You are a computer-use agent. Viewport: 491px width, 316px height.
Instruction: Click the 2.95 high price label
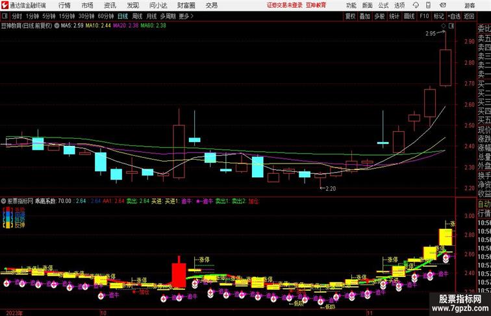[x=431, y=34]
